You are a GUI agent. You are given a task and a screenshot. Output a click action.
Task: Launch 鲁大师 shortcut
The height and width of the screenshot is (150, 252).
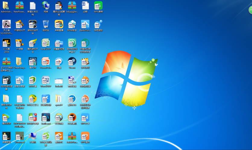[x=33, y=61]
